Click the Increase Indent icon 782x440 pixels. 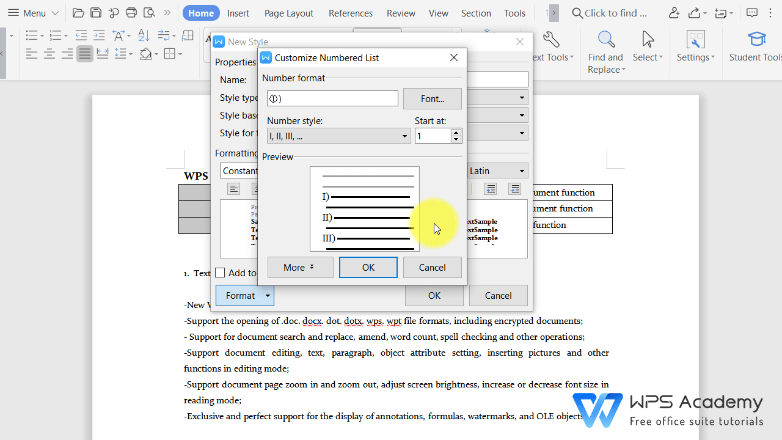pyautogui.click(x=99, y=35)
